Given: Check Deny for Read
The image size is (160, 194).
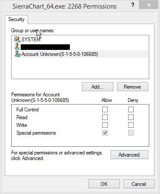Looking at the screenshot, I should [131, 117].
